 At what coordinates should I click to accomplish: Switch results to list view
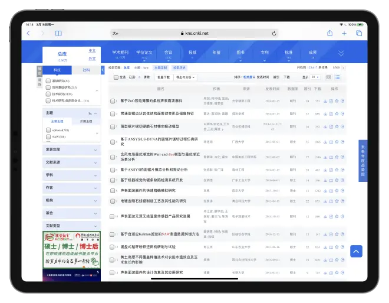pos(338,77)
